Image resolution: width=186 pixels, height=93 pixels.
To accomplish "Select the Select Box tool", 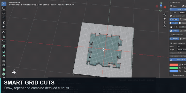I will tap(4, 4).
